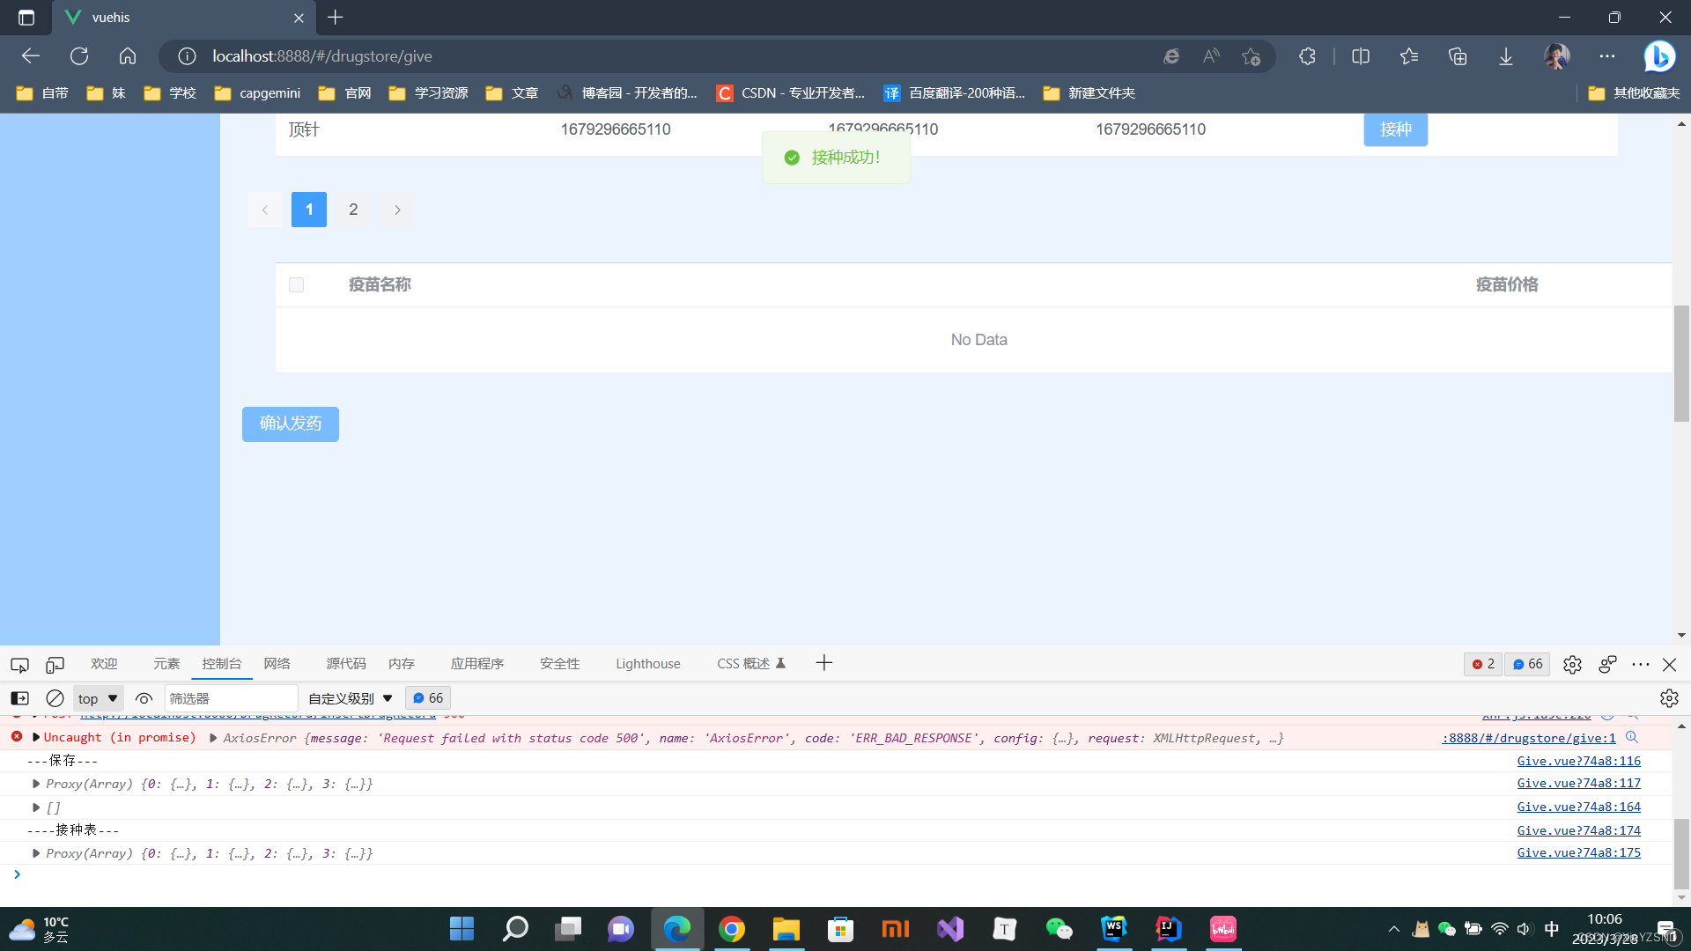Screen dimensions: 1691x951
Task: Click inside the 筛选器 filter input
Action: 232,697
